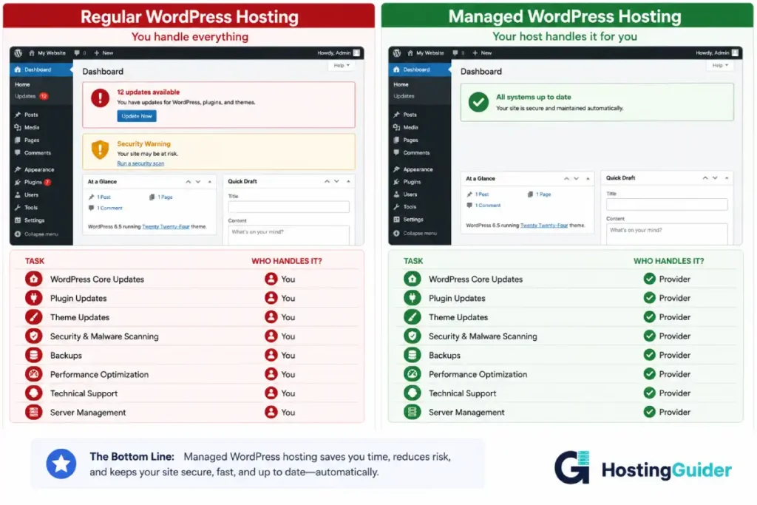Click red Performance Optimization gauge icon
757x505 pixels.
34,374
